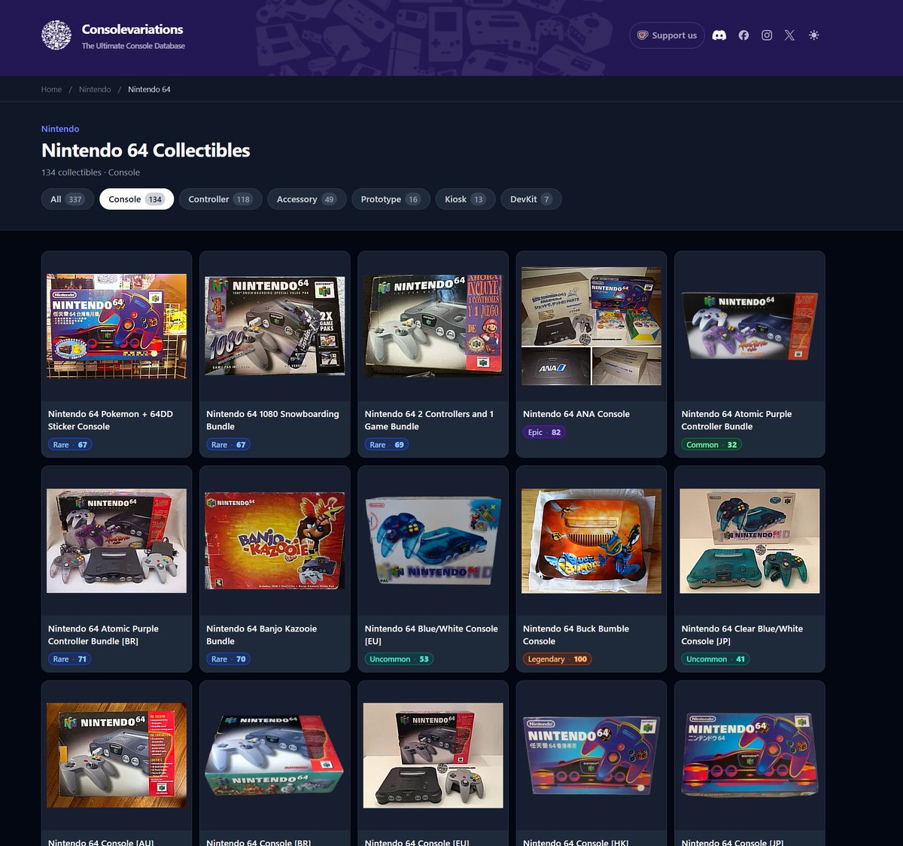The image size is (903, 846).
Task: Open the Consolevariations site title
Action: click(132, 29)
